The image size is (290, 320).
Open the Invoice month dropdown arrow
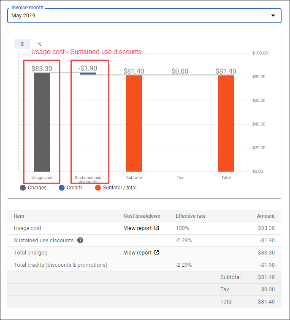[273, 16]
